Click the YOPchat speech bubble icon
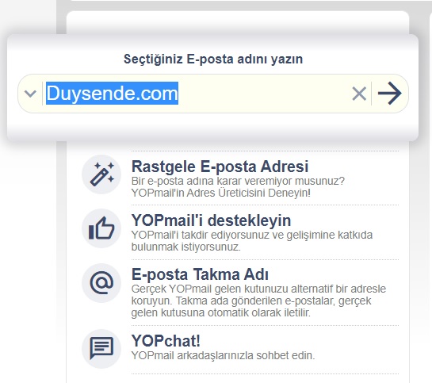Image resolution: width=432 pixels, height=383 pixels. click(x=101, y=349)
